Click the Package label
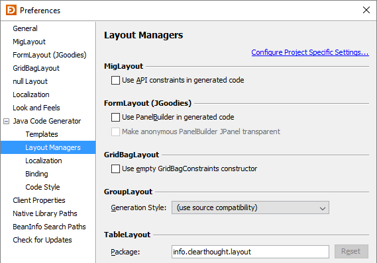 pos(125,252)
